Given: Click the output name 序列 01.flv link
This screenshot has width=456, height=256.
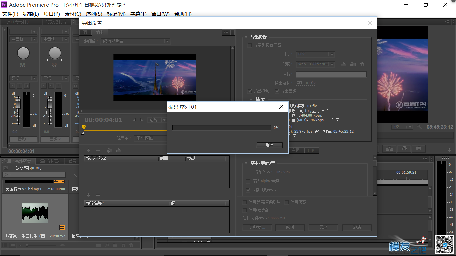Looking at the screenshot, I should [306, 83].
